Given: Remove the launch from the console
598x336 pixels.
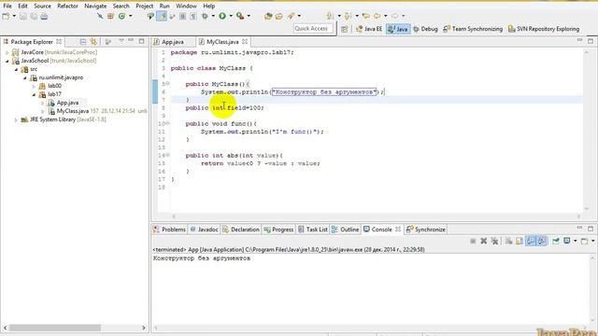Looking at the screenshot, I should (484, 241).
